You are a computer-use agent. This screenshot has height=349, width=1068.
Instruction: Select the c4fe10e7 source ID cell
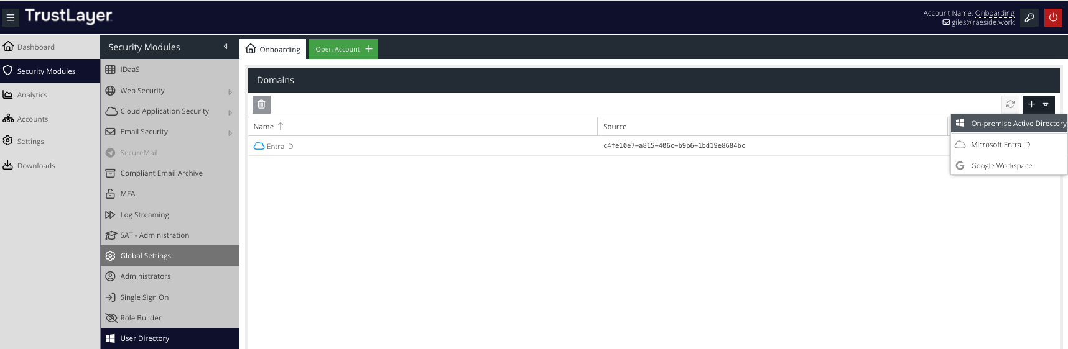(x=674, y=146)
